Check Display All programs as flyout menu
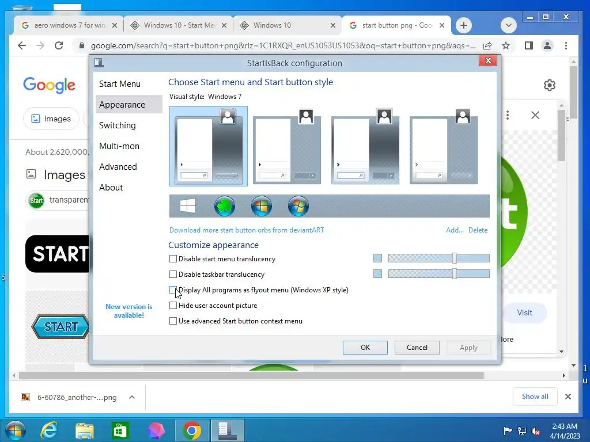Image resolution: width=590 pixels, height=442 pixels. tap(173, 290)
